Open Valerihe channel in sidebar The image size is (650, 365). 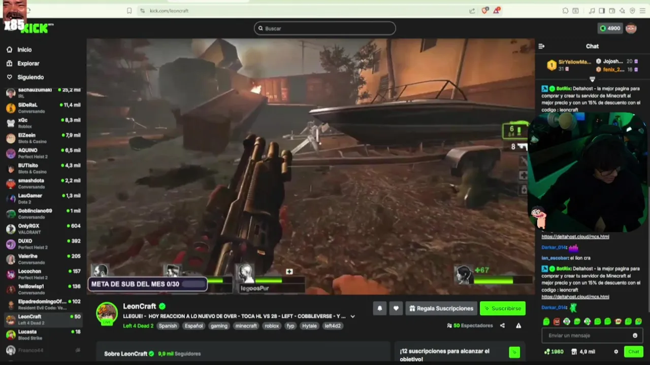point(43,259)
